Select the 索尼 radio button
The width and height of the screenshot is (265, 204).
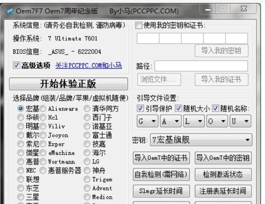click(21, 144)
